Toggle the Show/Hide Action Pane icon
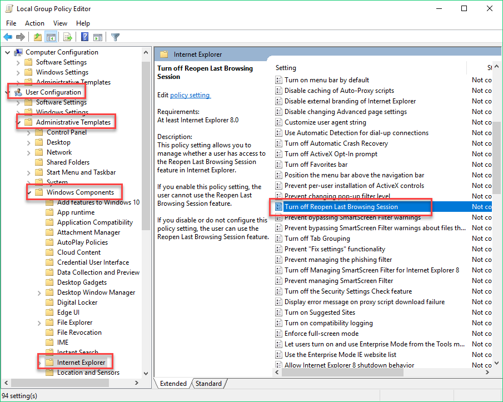Screen dimensions: 503x402 (x=98, y=37)
